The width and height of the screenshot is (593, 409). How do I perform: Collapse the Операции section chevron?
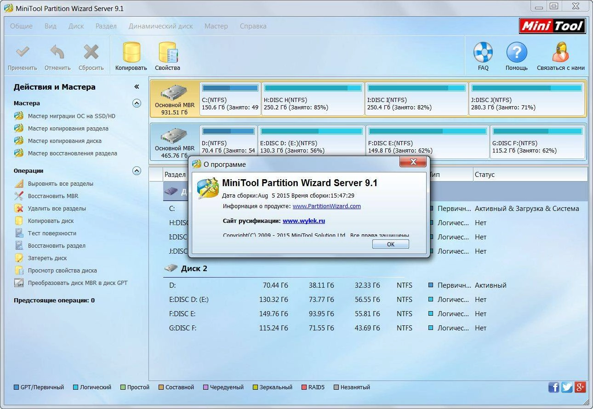point(137,170)
